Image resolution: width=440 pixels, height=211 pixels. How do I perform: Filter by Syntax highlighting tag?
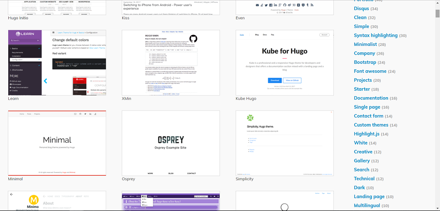pos(376,35)
